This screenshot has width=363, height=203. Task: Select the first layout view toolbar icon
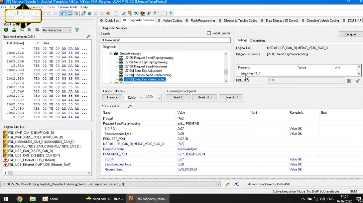(x=63, y=13)
